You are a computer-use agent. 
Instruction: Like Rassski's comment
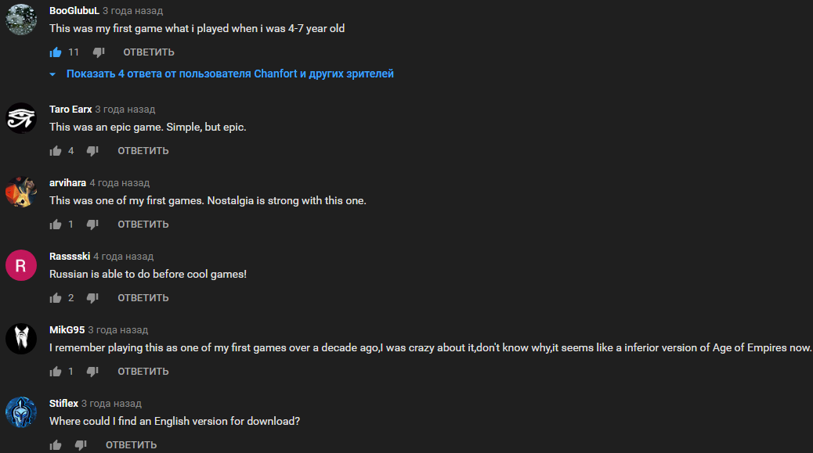pos(56,298)
